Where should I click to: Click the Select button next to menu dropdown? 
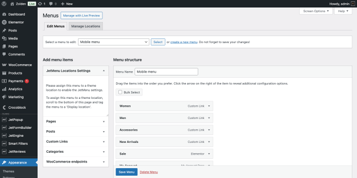tap(158, 42)
